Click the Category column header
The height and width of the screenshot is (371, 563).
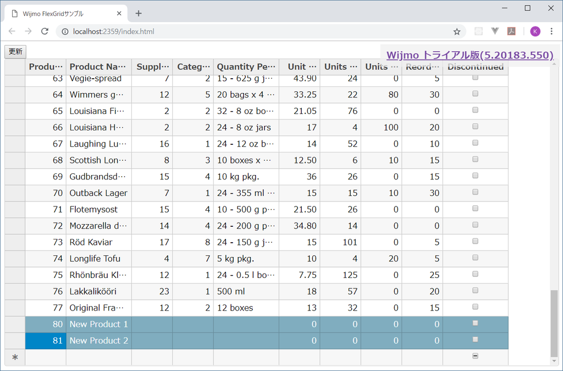coord(193,67)
